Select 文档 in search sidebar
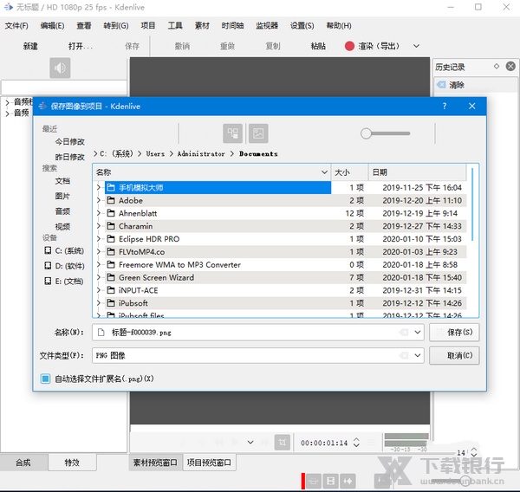Viewport: 520px width, 492px height. point(62,181)
